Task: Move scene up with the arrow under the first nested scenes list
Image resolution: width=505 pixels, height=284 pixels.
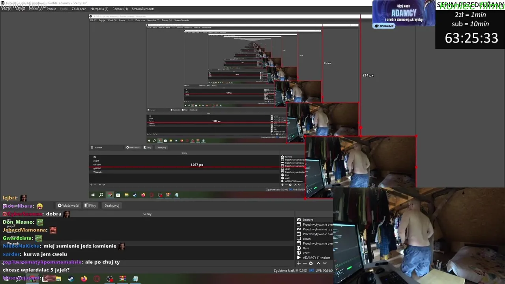Action: (x=100, y=185)
